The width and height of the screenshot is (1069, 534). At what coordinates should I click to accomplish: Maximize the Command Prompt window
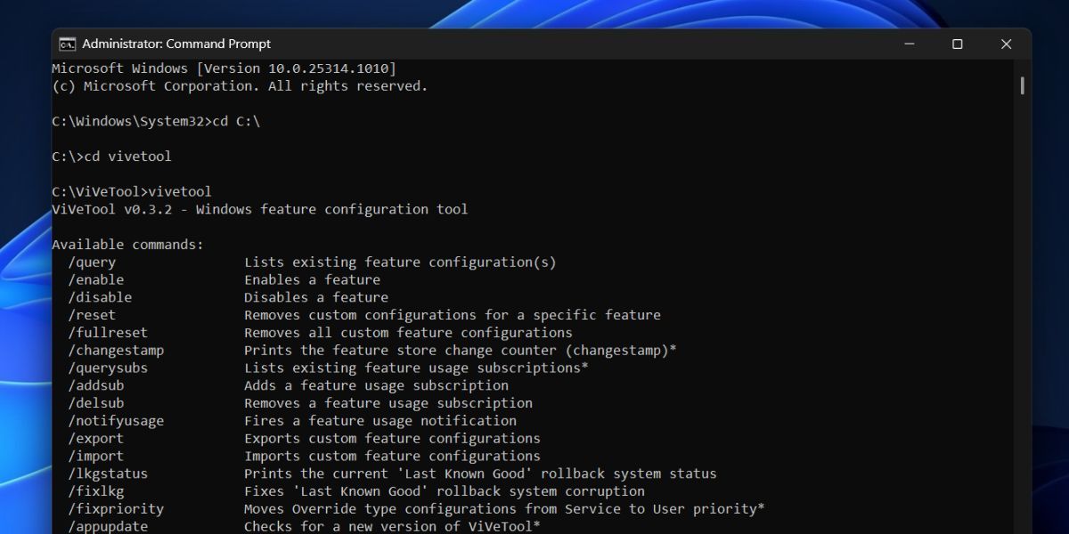(x=957, y=44)
